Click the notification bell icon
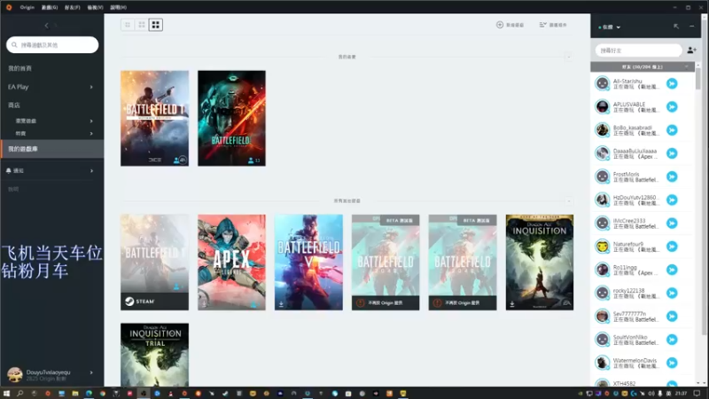Viewport: 709px width, 399px height. tap(9, 170)
